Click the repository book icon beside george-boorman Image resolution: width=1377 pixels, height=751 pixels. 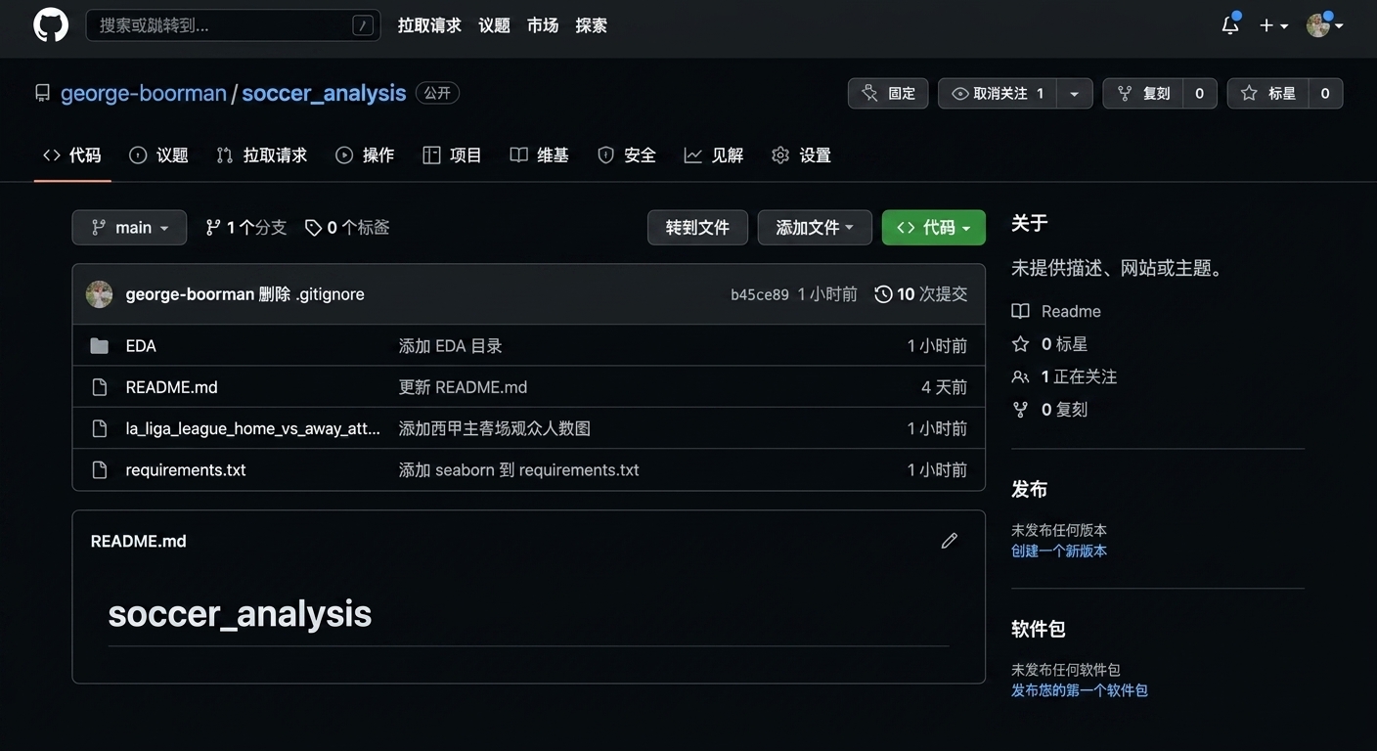pos(42,93)
